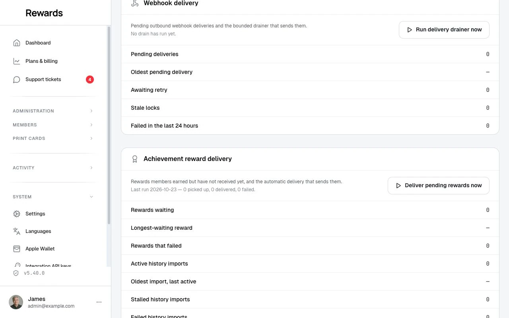Expand the Activity section
This screenshot has width=509, height=318.
tap(54, 168)
